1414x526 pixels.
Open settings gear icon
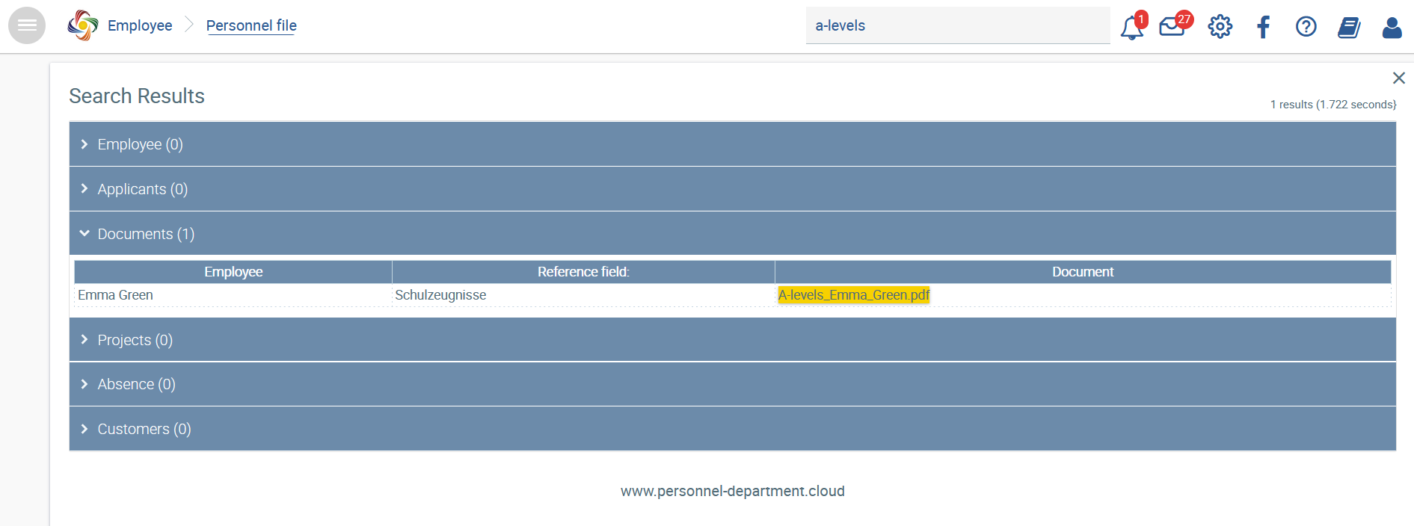(x=1220, y=27)
